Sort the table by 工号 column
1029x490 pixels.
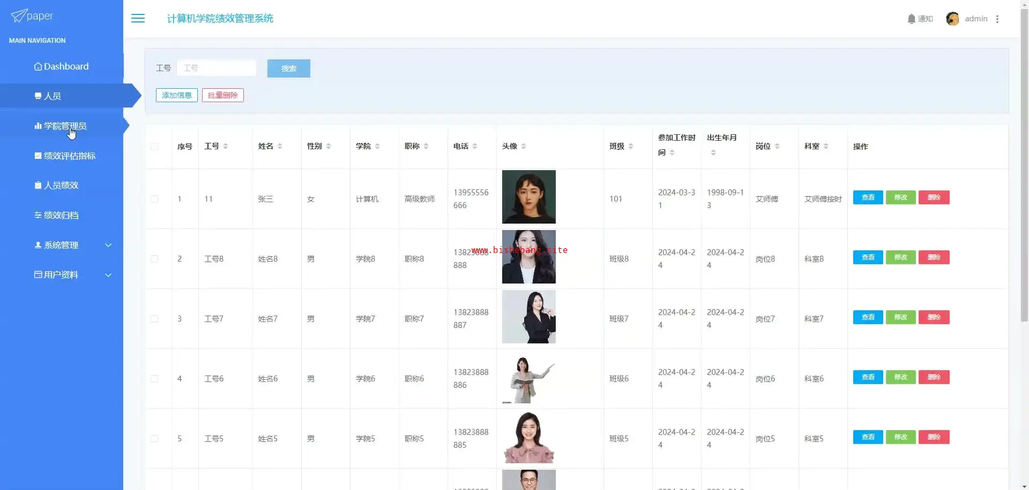(226, 146)
